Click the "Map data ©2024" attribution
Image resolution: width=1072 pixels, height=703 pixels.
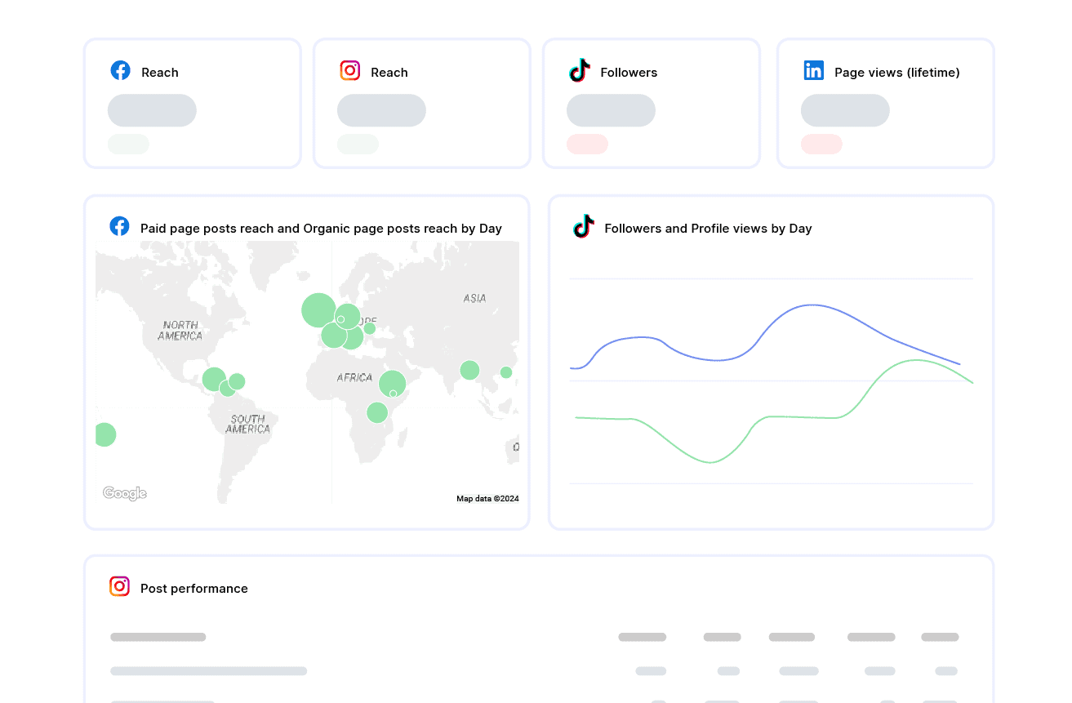coord(487,499)
